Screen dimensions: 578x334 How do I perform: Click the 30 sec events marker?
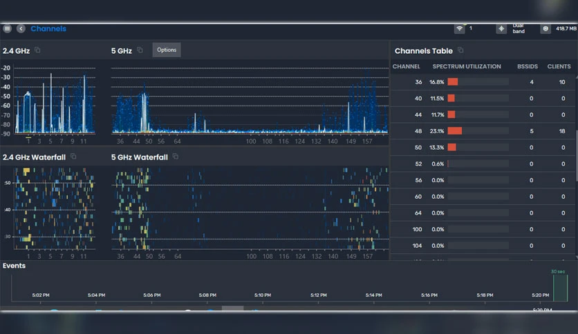(x=560, y=288)
